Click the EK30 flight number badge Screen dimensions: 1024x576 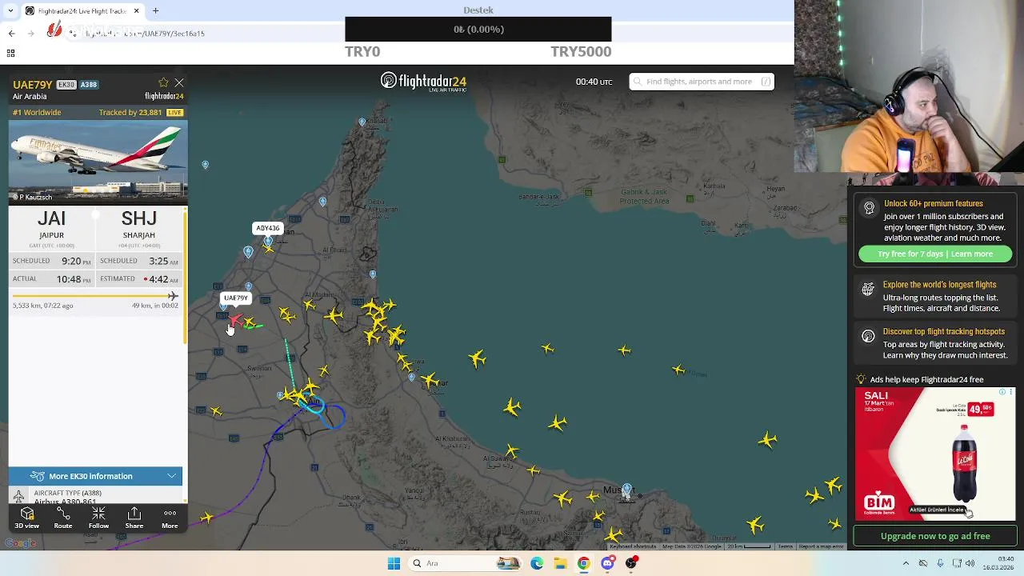[x=66, y=85]
